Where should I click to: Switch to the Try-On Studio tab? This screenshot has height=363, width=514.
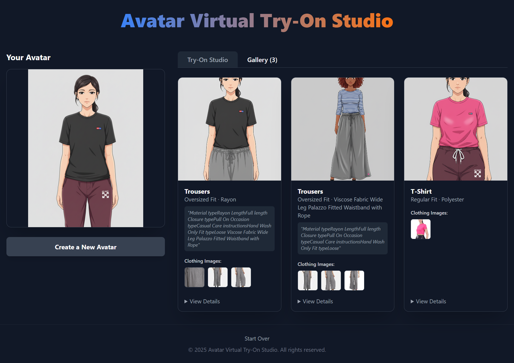click(x=207, y=60)
